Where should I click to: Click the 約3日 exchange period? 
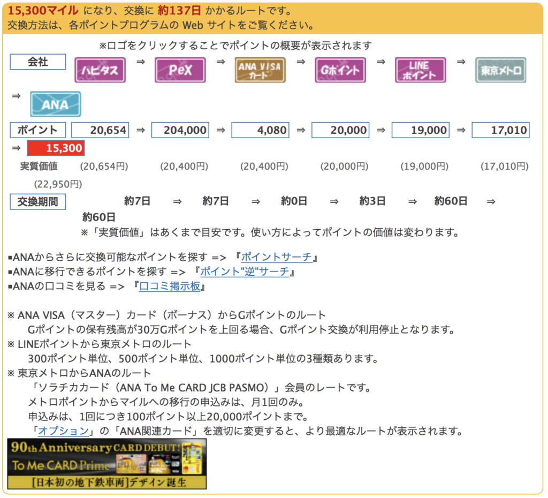pos(372,201)
